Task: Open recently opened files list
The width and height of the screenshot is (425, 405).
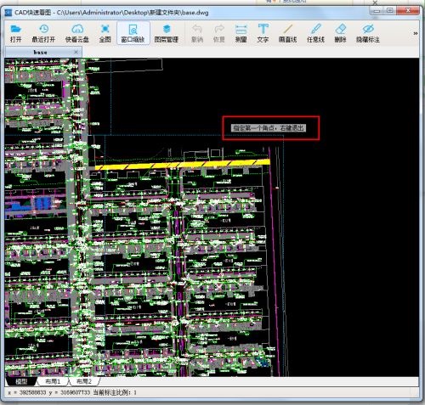Action: 43,33
